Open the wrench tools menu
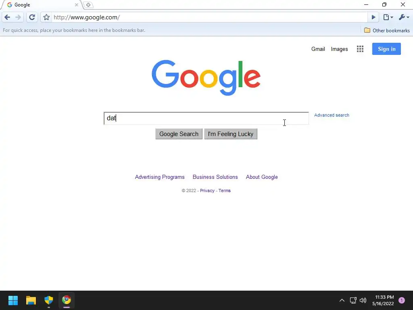This screenshot has width=413, height=310. pos(404,17)
